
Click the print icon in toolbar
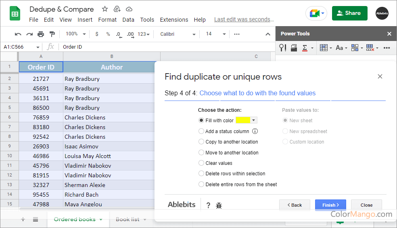point(41,34)
